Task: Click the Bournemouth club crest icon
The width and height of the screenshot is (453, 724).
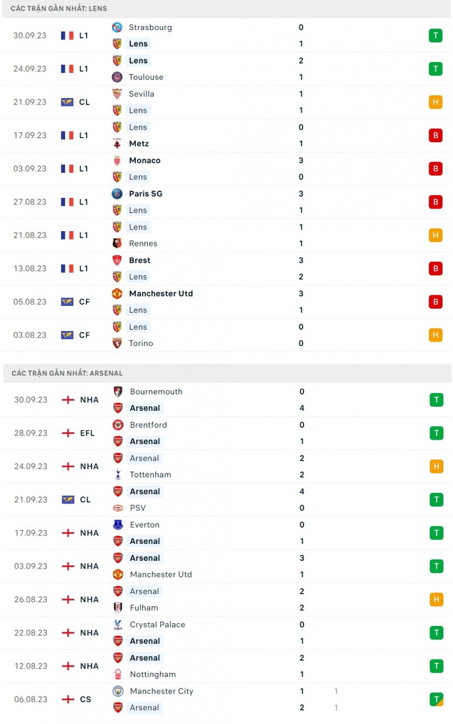Action: tap(118, 391)
